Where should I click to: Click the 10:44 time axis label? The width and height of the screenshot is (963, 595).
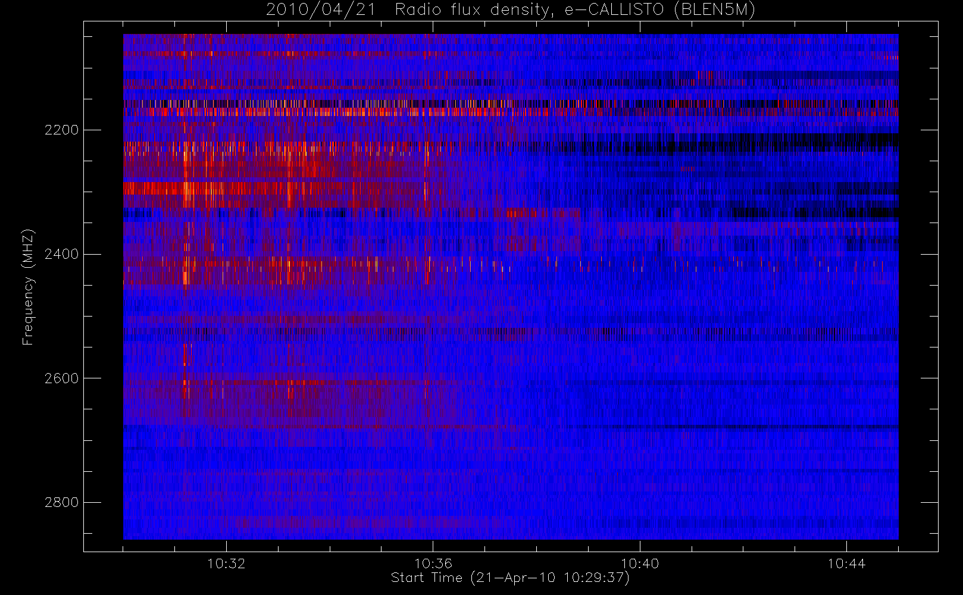(x=846, y=563)
